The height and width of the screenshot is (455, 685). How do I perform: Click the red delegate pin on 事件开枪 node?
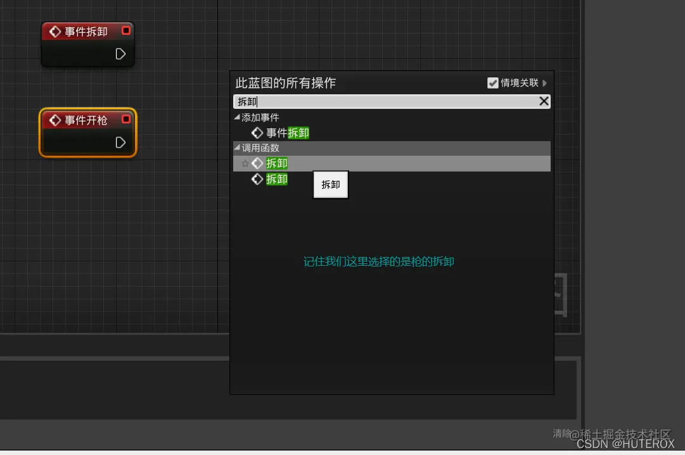[x=126, y=119]
